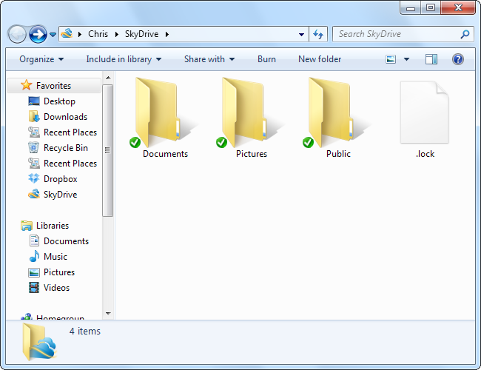Click the Change your view icon
The width and height of the screenshot is (481, 370).
[391, 59]
